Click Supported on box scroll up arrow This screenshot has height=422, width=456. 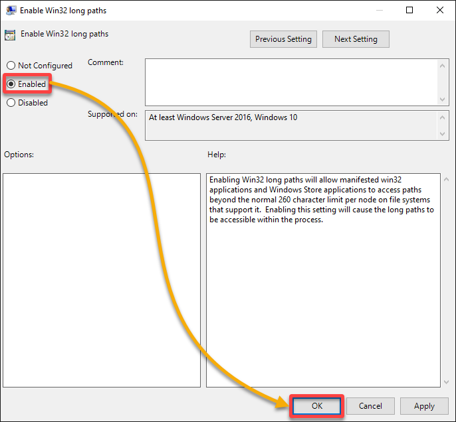pos(442,117)
